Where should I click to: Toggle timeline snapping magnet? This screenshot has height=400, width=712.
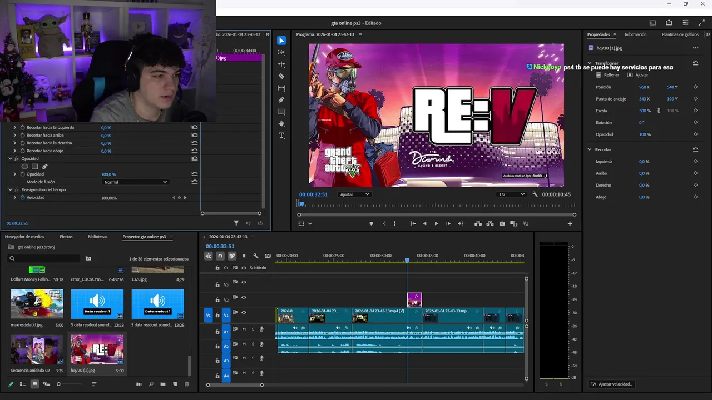[220, 256]
